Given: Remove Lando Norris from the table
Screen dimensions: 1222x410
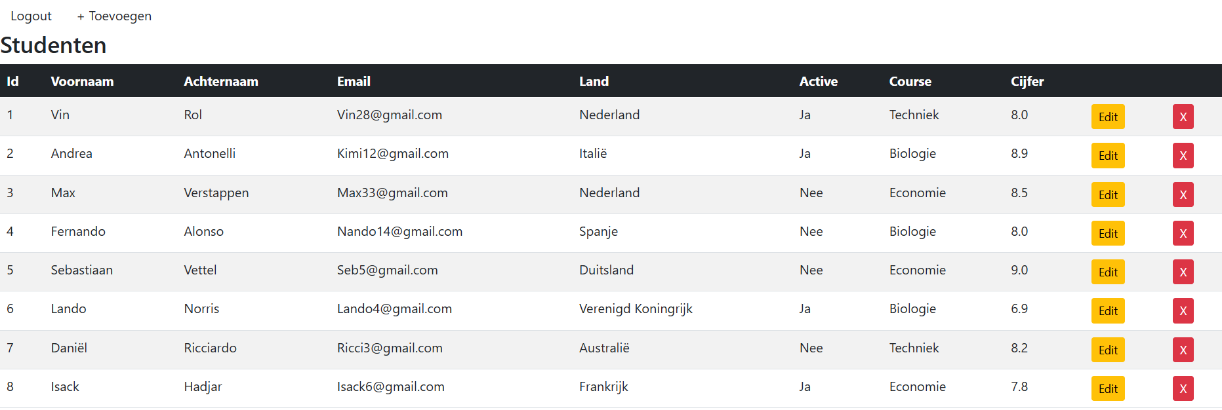Looking at the screenshot, I should pos(1183,311).
